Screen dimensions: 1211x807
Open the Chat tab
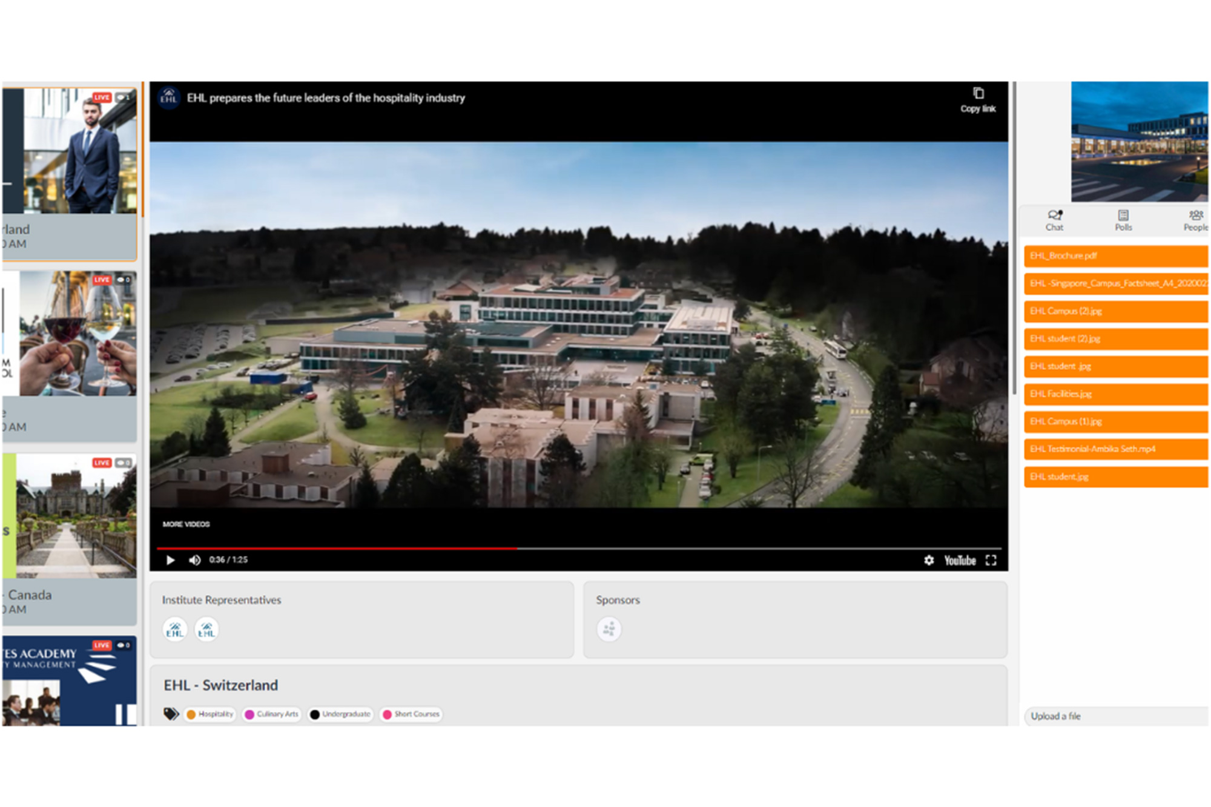point(1054,220)
